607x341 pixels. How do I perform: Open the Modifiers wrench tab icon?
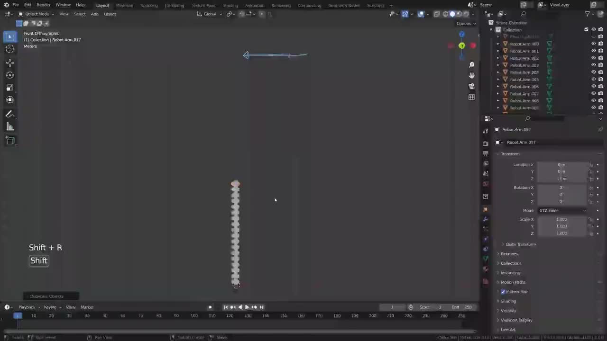(486, 219)
